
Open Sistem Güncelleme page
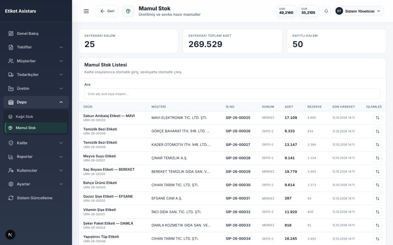coord(36,198)
